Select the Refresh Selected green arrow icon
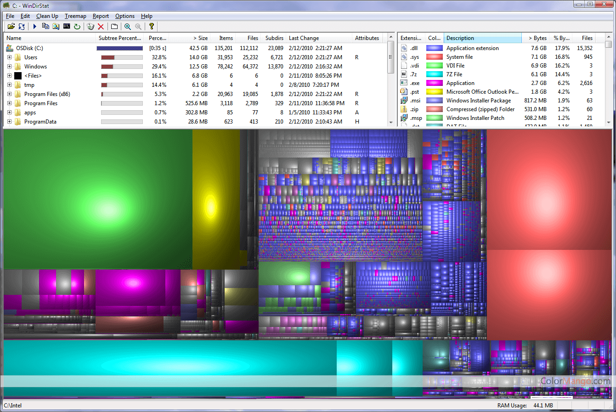 [x=77, y=26]
